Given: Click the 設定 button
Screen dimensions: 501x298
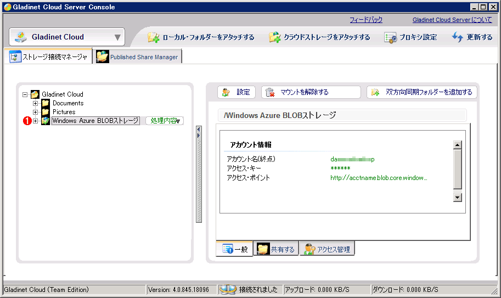Looking at the screenshot, I should click(237, 92).
